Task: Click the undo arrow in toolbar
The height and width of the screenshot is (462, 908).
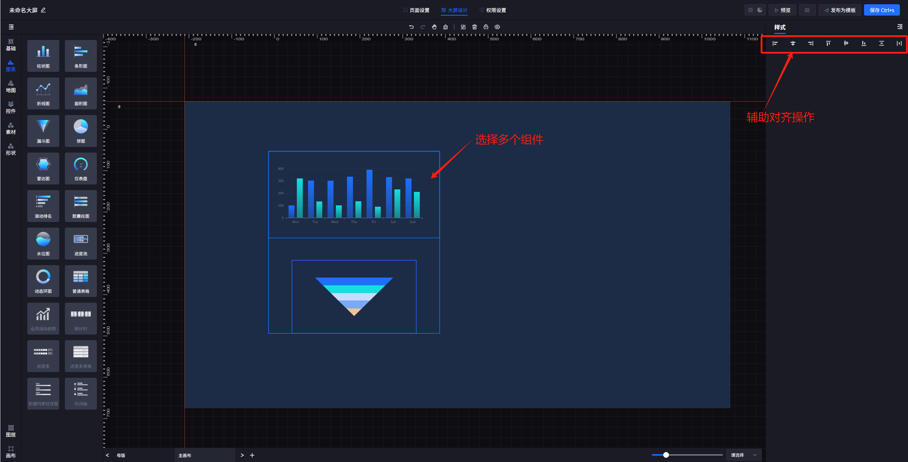Action: click(x=411, y=27)
